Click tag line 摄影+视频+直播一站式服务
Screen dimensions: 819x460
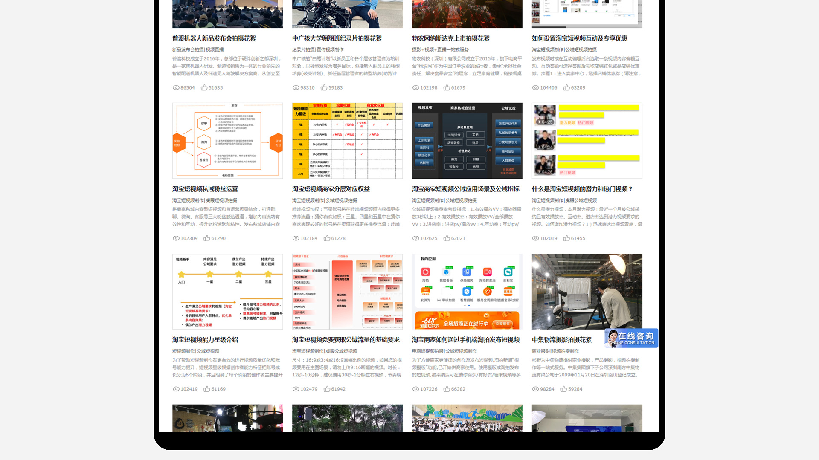pyautogui.click(x=440, y=50)
